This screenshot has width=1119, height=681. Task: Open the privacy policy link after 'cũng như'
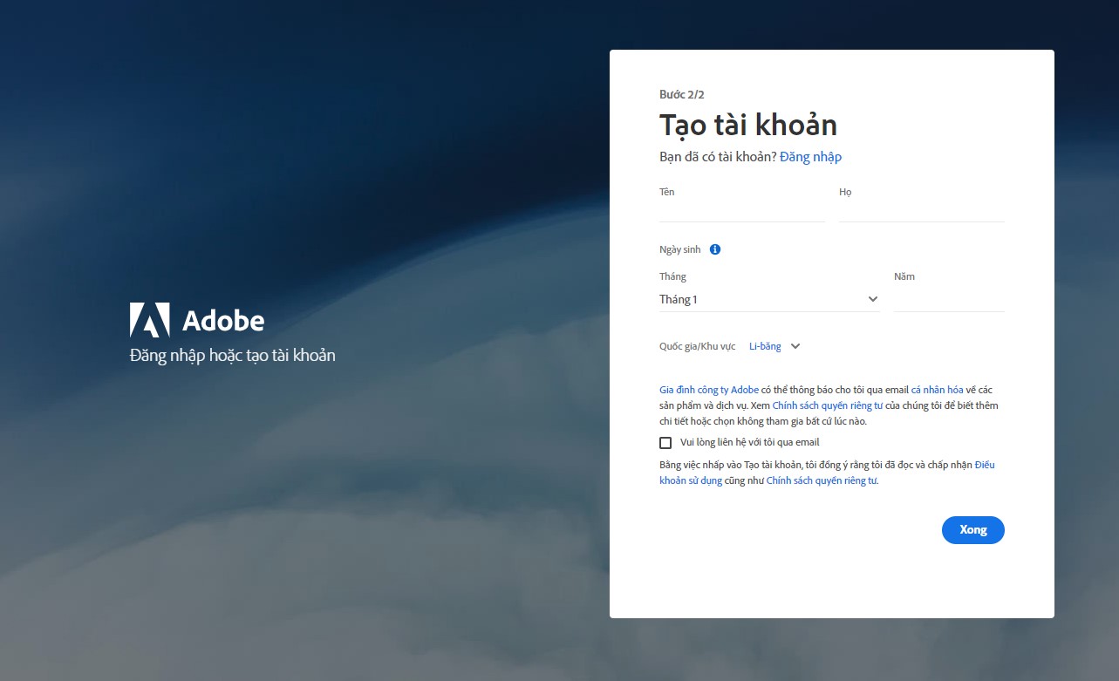pyautogui.click(x=822, y=480)
